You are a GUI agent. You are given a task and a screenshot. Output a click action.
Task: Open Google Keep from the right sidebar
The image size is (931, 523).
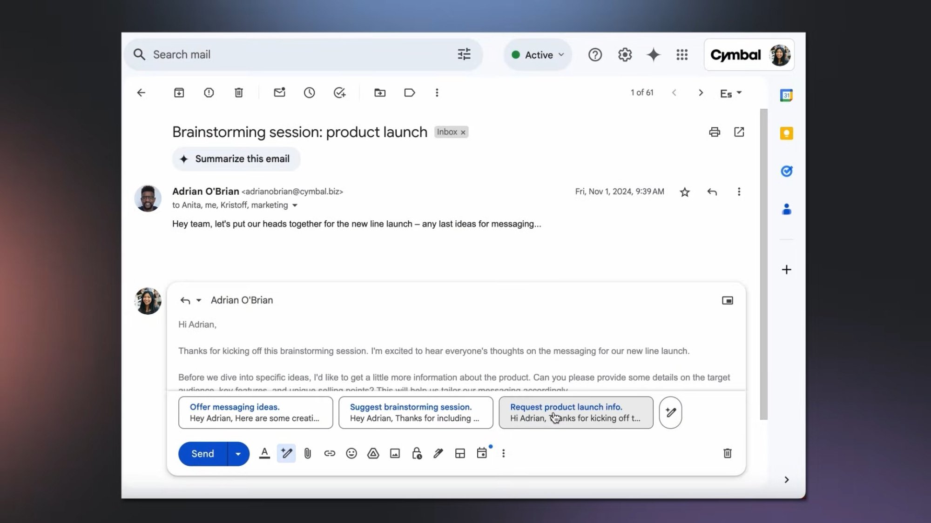[786, 133]
